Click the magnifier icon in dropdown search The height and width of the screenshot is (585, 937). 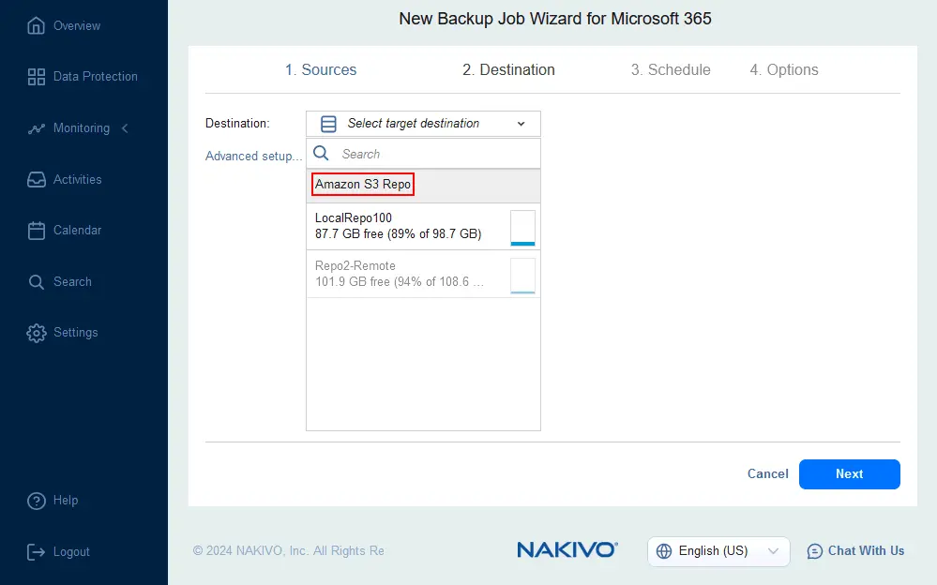321,154
